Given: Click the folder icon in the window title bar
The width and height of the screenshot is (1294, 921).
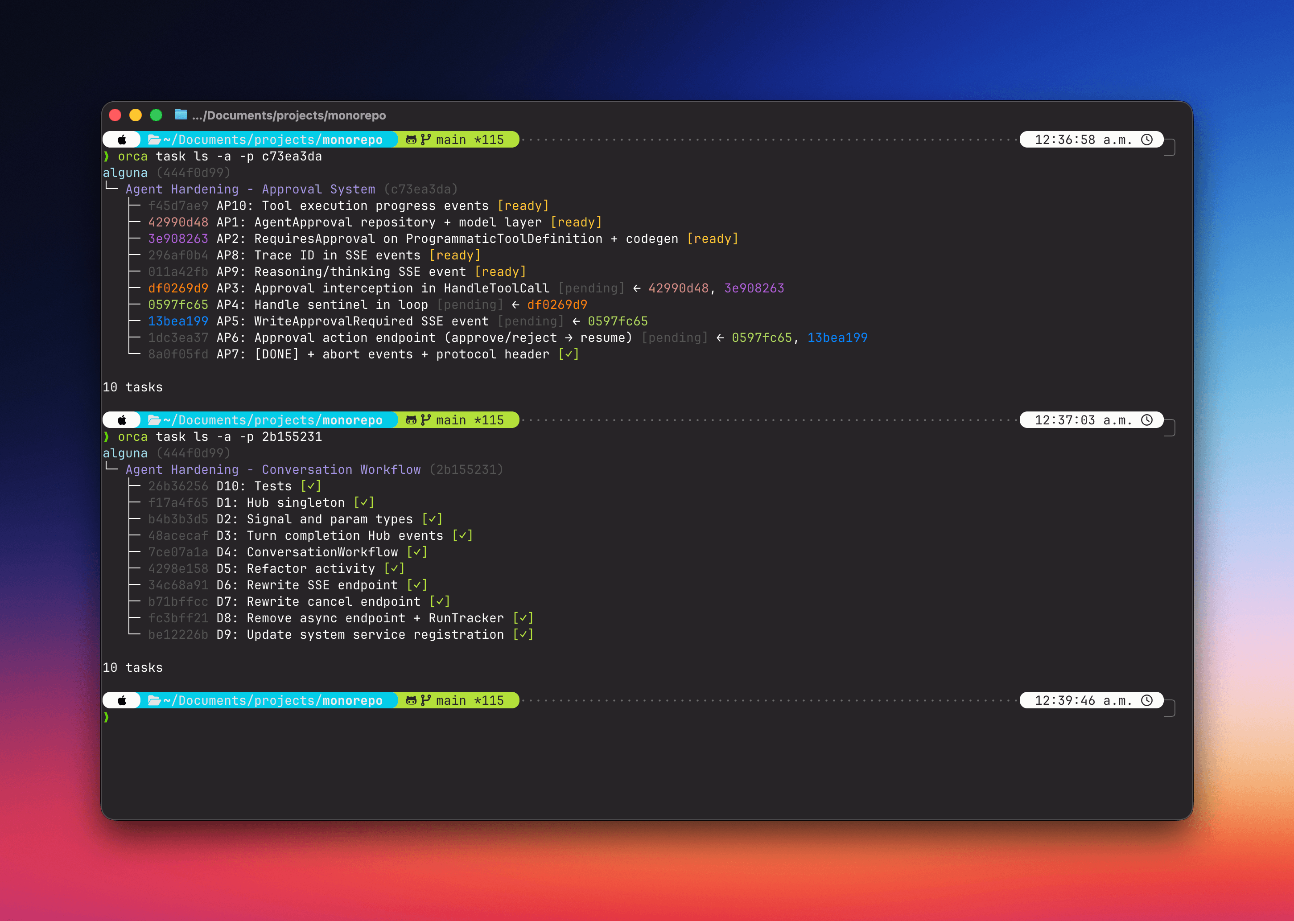Looking at the screenshot, I should [181, 115].
